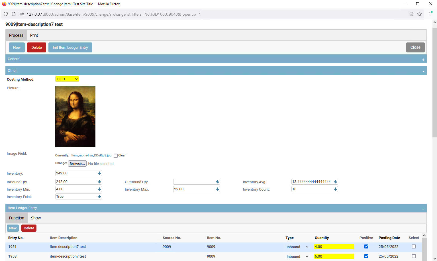Expand the General section
Image resolution: width=437 pixels, height=261 pixels.
pyautogui.click(x=423, y=60)
